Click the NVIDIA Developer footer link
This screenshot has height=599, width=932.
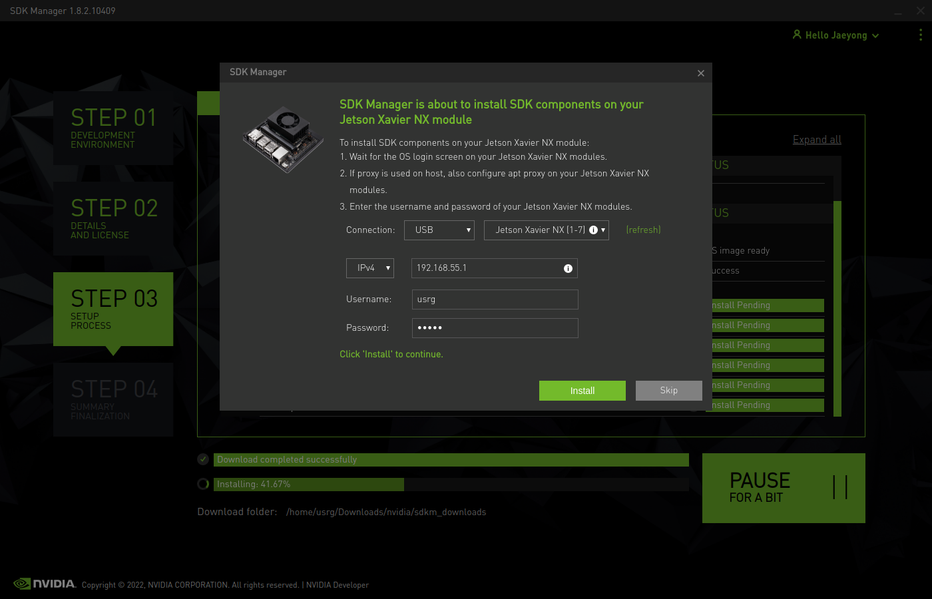338,585
